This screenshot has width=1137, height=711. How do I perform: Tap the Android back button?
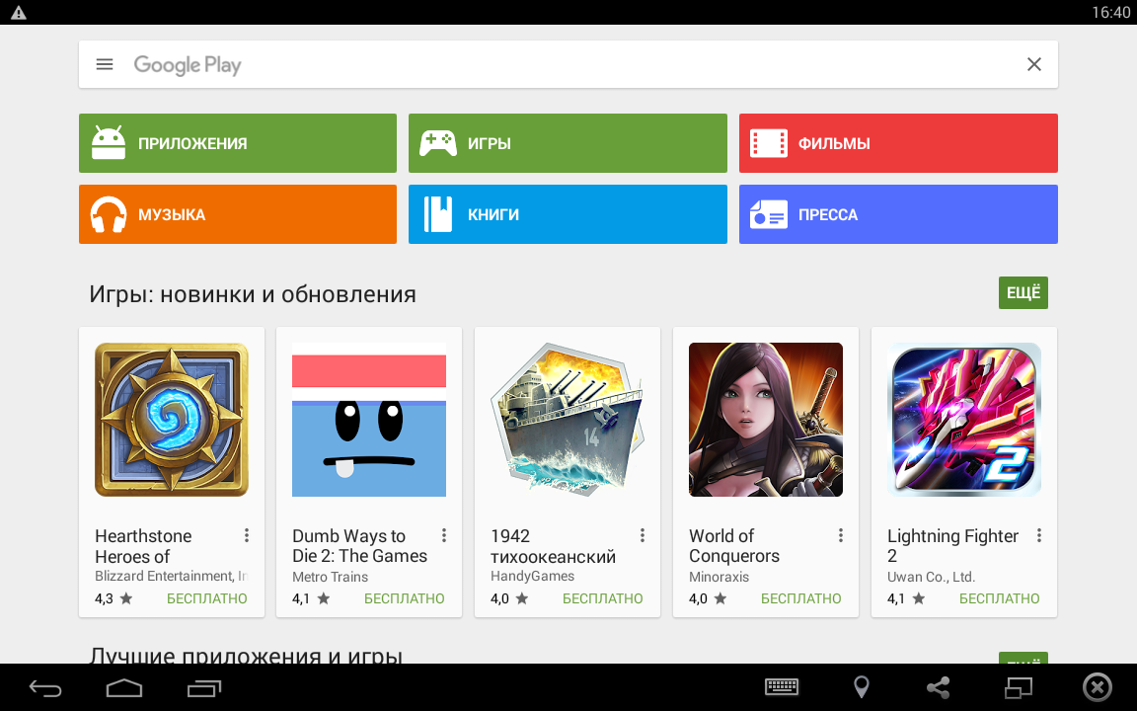(x=45, y=687)
